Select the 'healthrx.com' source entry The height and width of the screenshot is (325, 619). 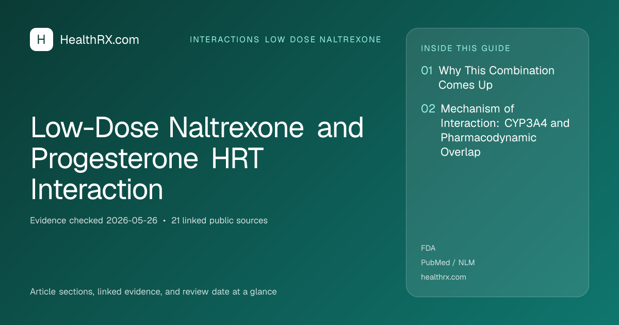444,277
